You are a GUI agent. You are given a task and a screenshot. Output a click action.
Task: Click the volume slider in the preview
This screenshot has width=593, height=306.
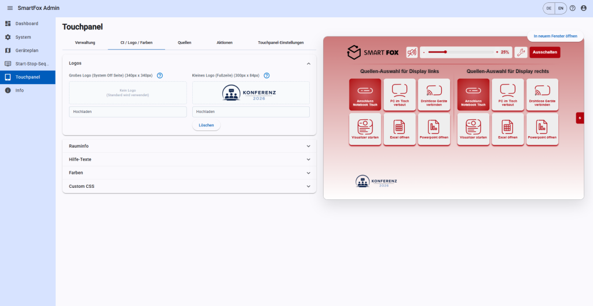[x=460, y=52]
